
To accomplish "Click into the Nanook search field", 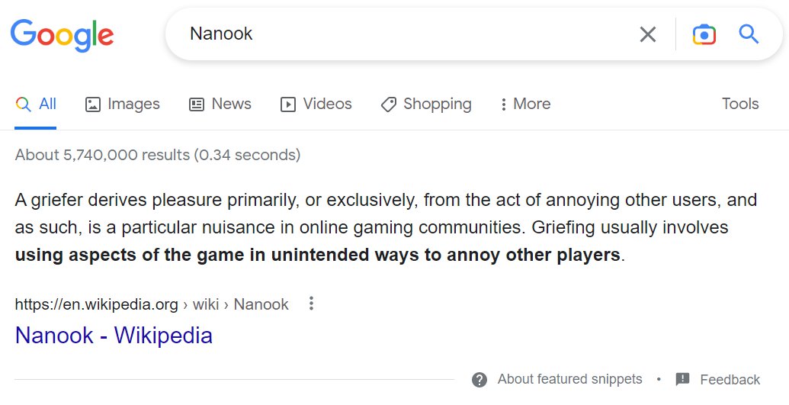I will (403, 34).
